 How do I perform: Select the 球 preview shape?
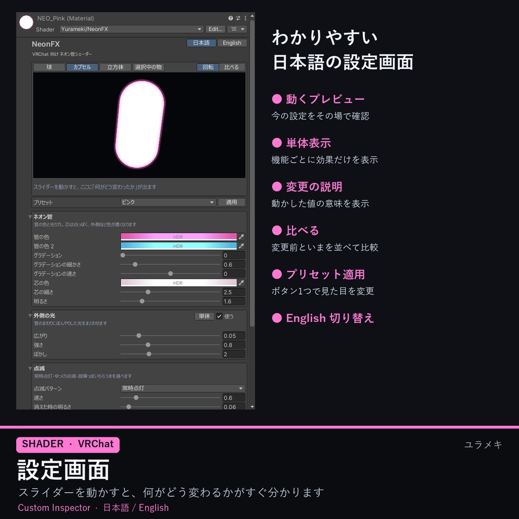point(49,67)
